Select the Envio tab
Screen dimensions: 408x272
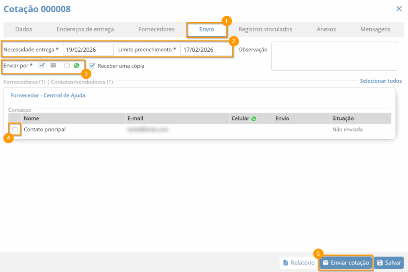206,29
